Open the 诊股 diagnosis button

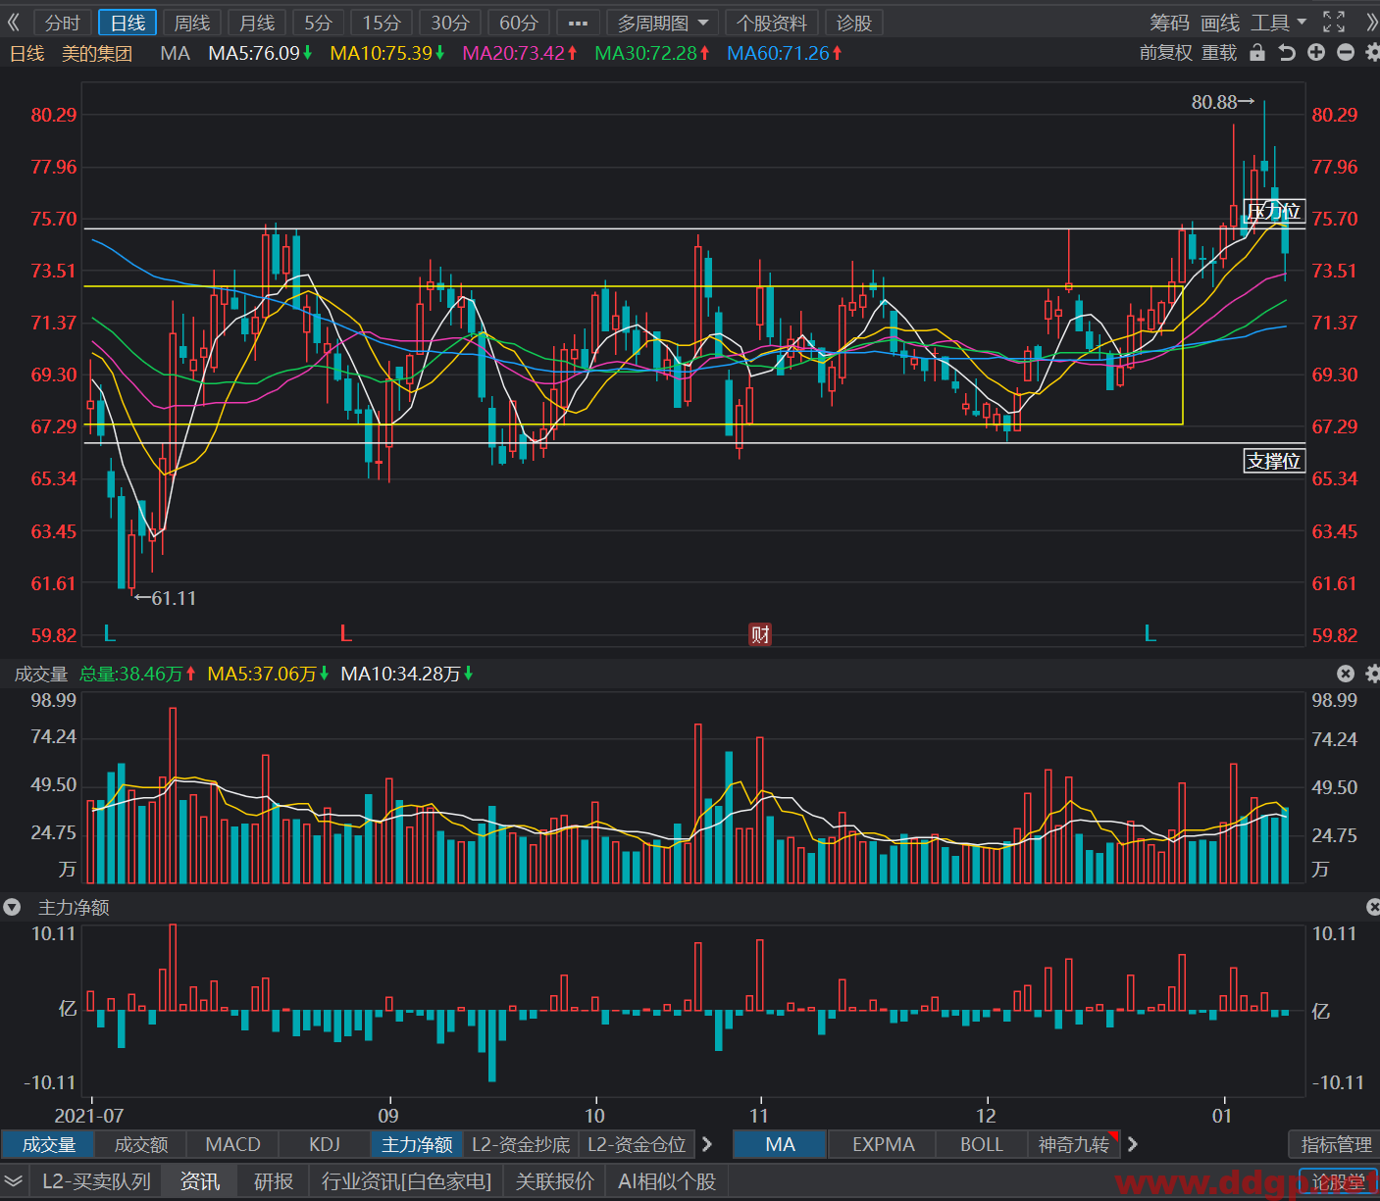pyautogui.click(x=854, y=23)
